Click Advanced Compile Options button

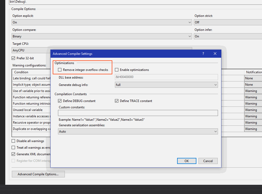click(38, 174)
